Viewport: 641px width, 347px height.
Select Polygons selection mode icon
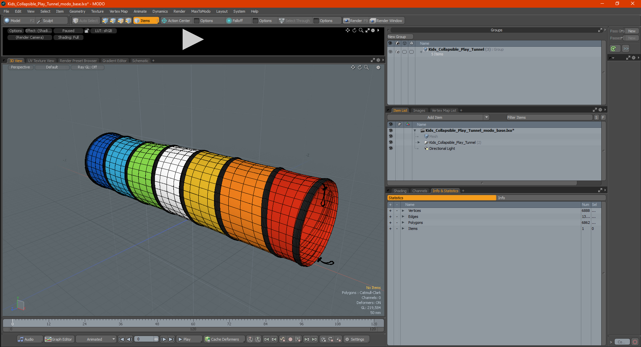click(121, 21)
